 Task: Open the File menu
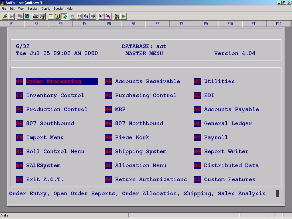4,9
